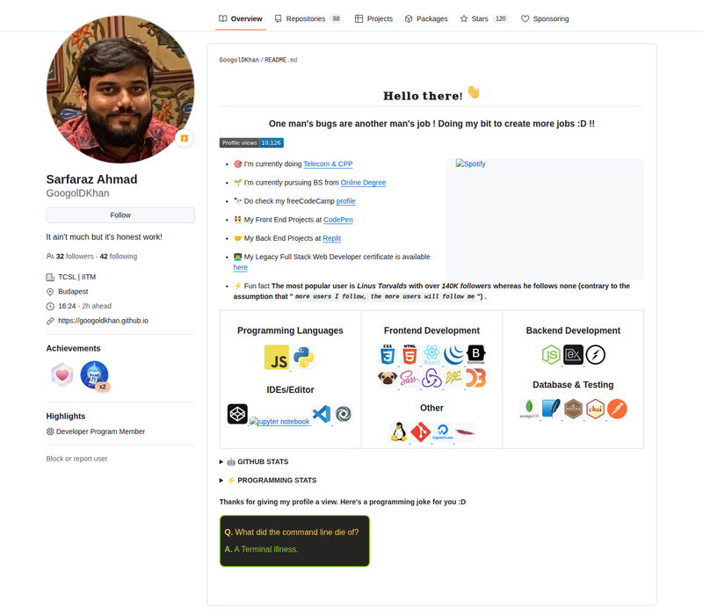
Task: Click the Python language icon
Action: tap(304, 358)
